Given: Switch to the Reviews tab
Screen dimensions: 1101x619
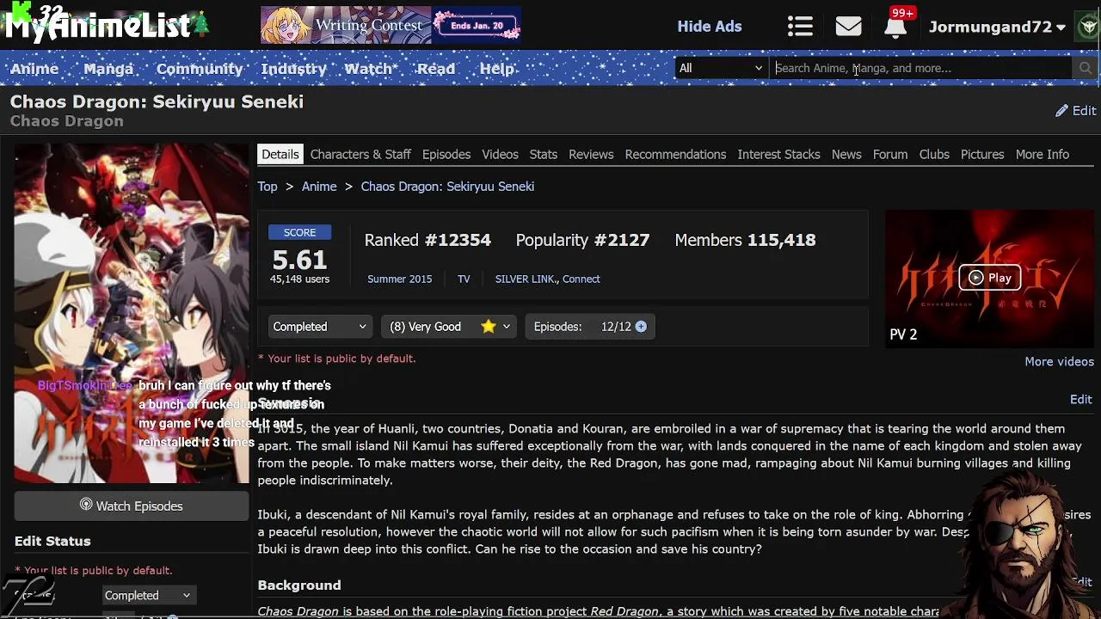Looking at the screenshot, I should (591, 155).
